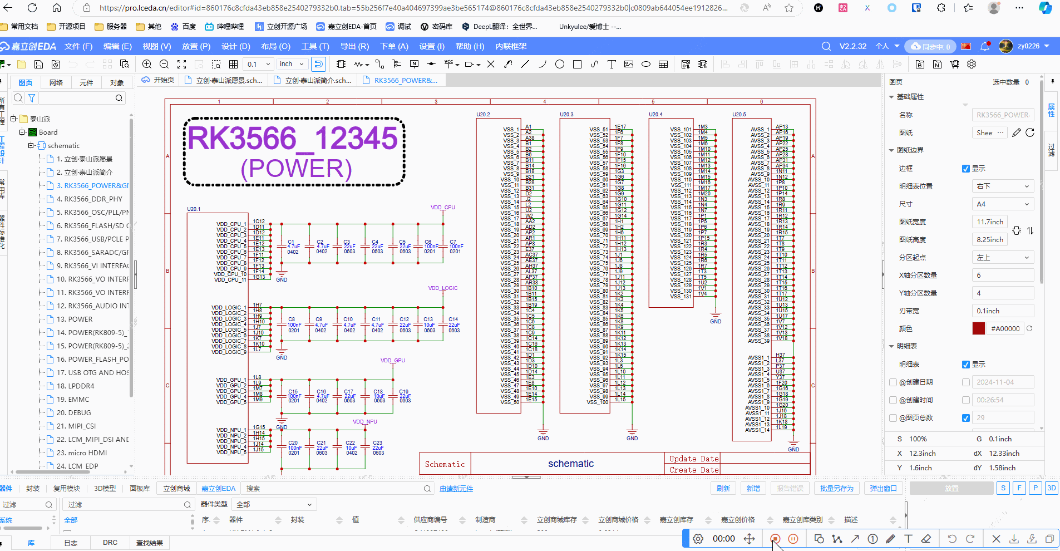
Task: Select the wire drawing tool
Action: [x=379, y=64]
